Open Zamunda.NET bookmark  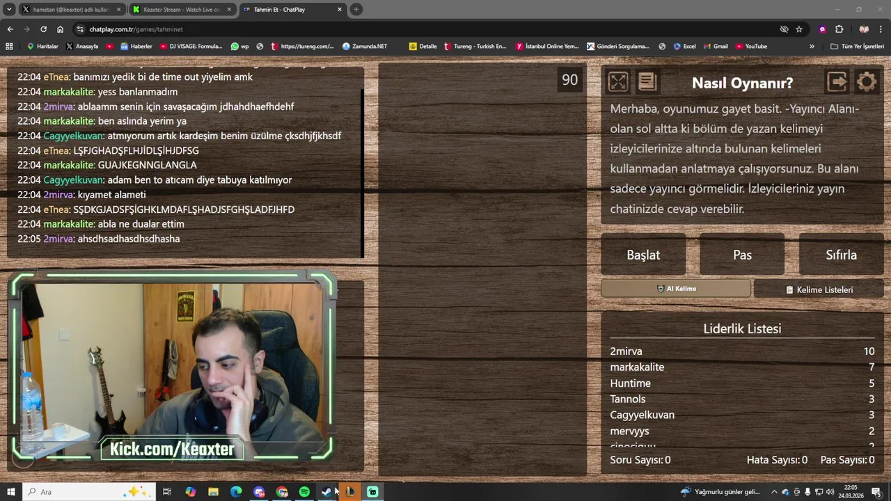point(365,47)
